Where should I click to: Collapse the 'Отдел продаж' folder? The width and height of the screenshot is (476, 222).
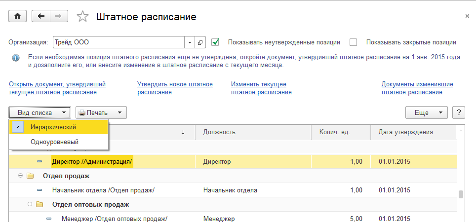click(21, 176)
